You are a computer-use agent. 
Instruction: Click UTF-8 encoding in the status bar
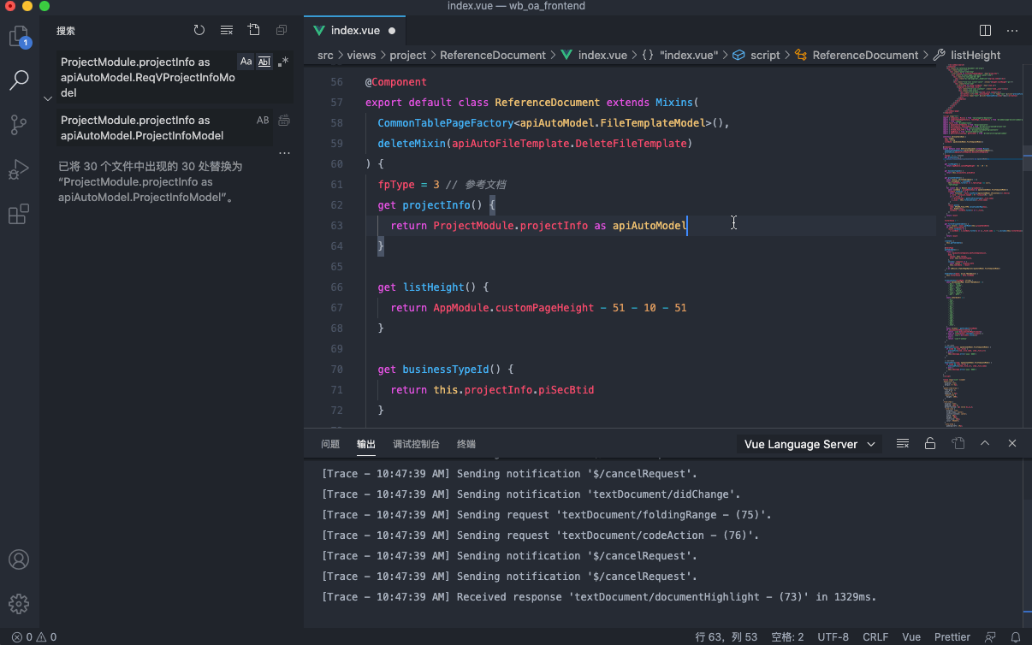pos(833,636)
